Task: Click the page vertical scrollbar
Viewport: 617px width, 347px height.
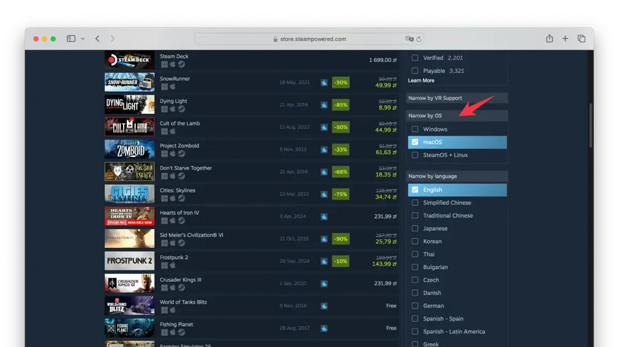Action: click(591, 125)
